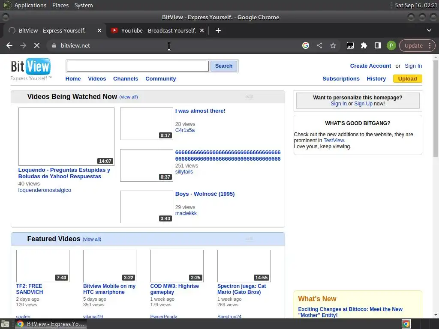Open the 3:43 video thumbnail

(147, 207)
